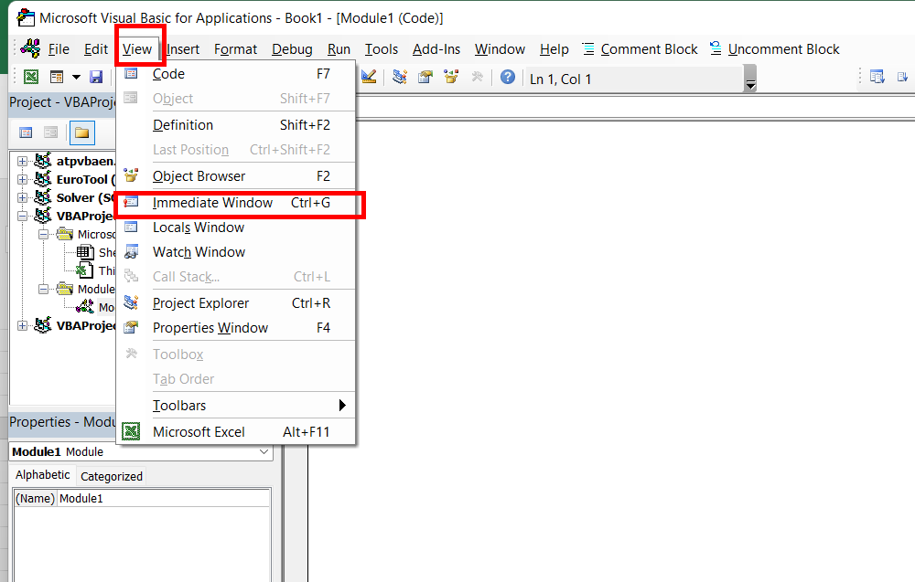The image size is (915, 582).
Task: Open the Help menu
Action: pos(554,49)
